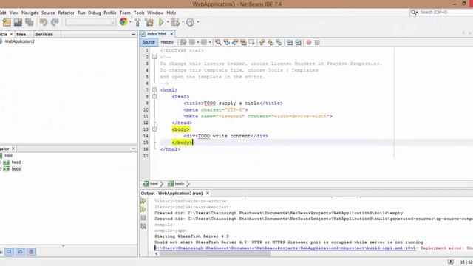Screen dimensions: 473x266
Task: Click the Shift Line Right icon
Action: 299,42
